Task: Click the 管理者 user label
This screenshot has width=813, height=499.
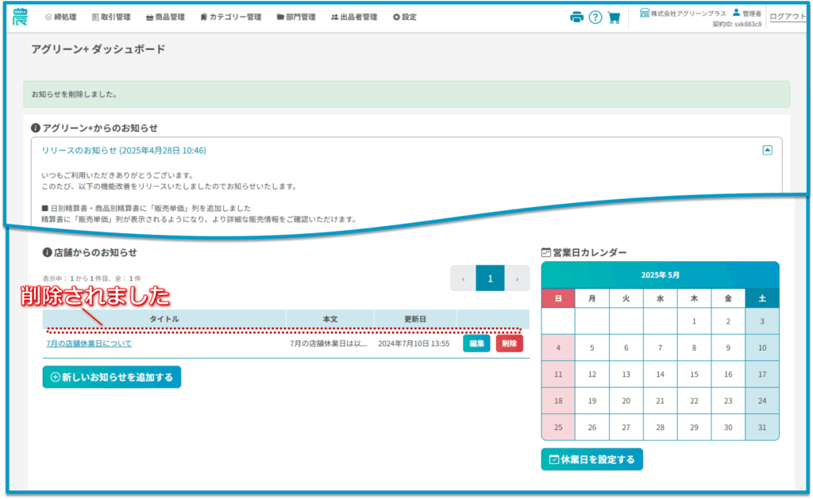Action: (747, 13)
